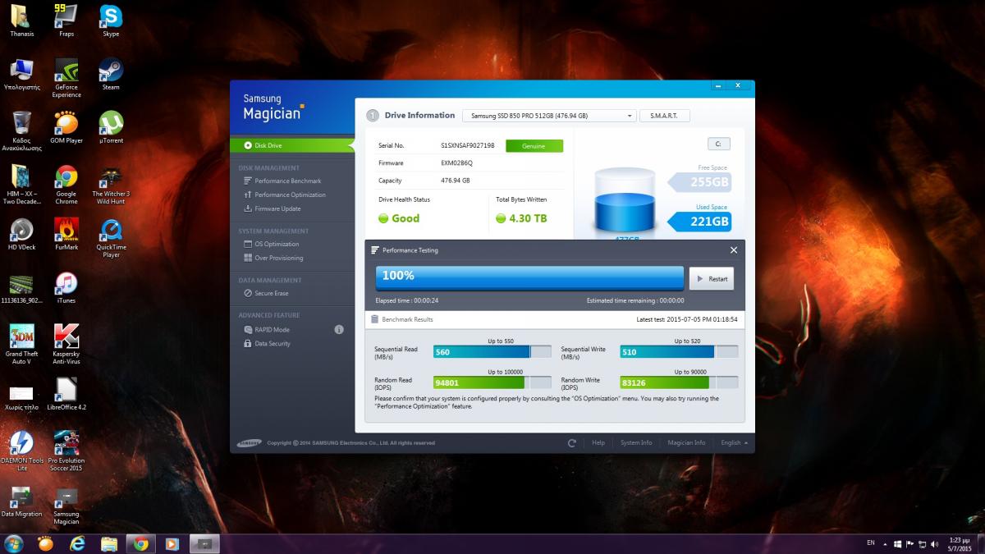Click the serial number S1SXNSAF902719B
The image size is (985, 554).
pos(468,145)
